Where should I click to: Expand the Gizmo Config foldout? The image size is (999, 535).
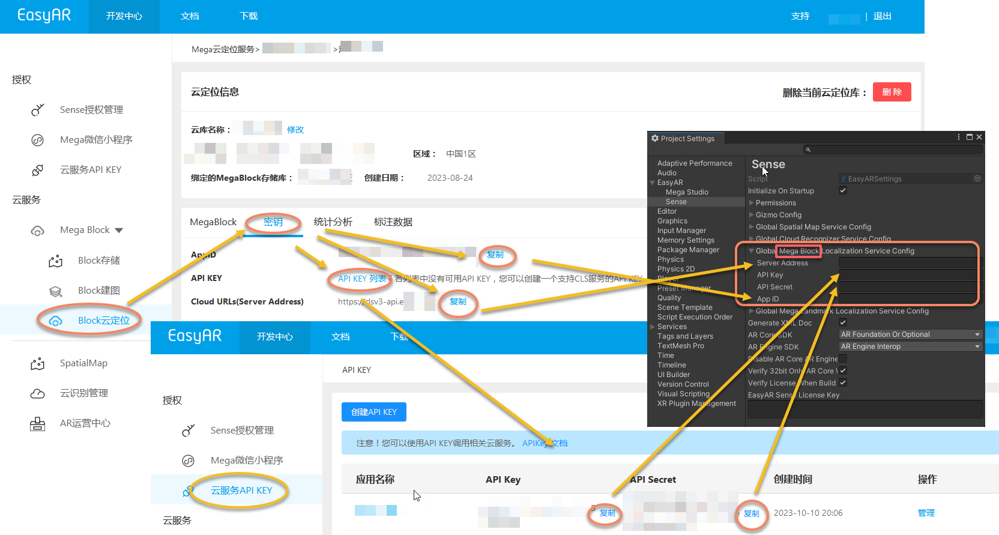(751, 214)
